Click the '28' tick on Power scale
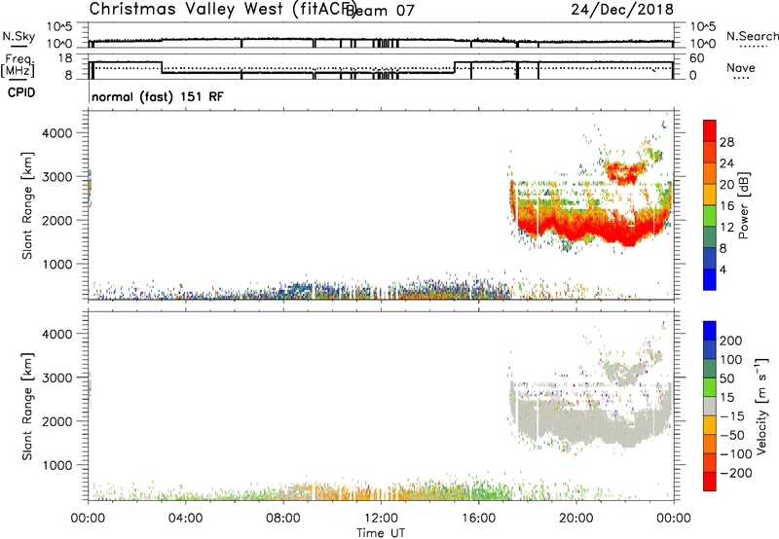 pos(725,142)
